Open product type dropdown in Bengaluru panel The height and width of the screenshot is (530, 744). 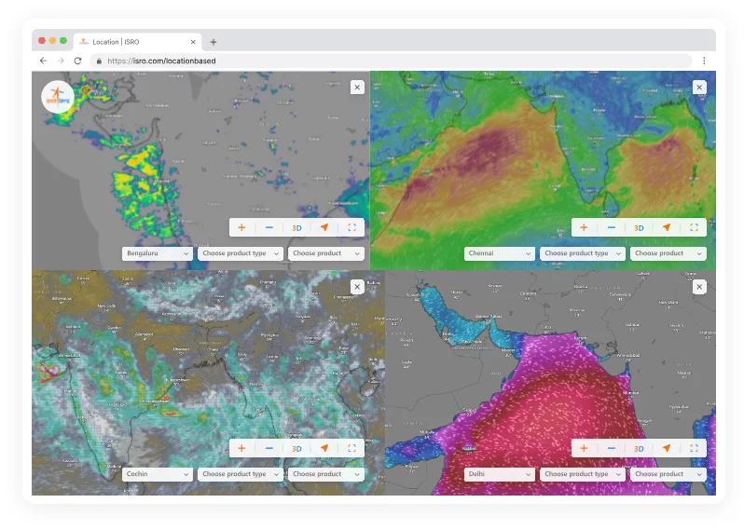coord(241,253)
